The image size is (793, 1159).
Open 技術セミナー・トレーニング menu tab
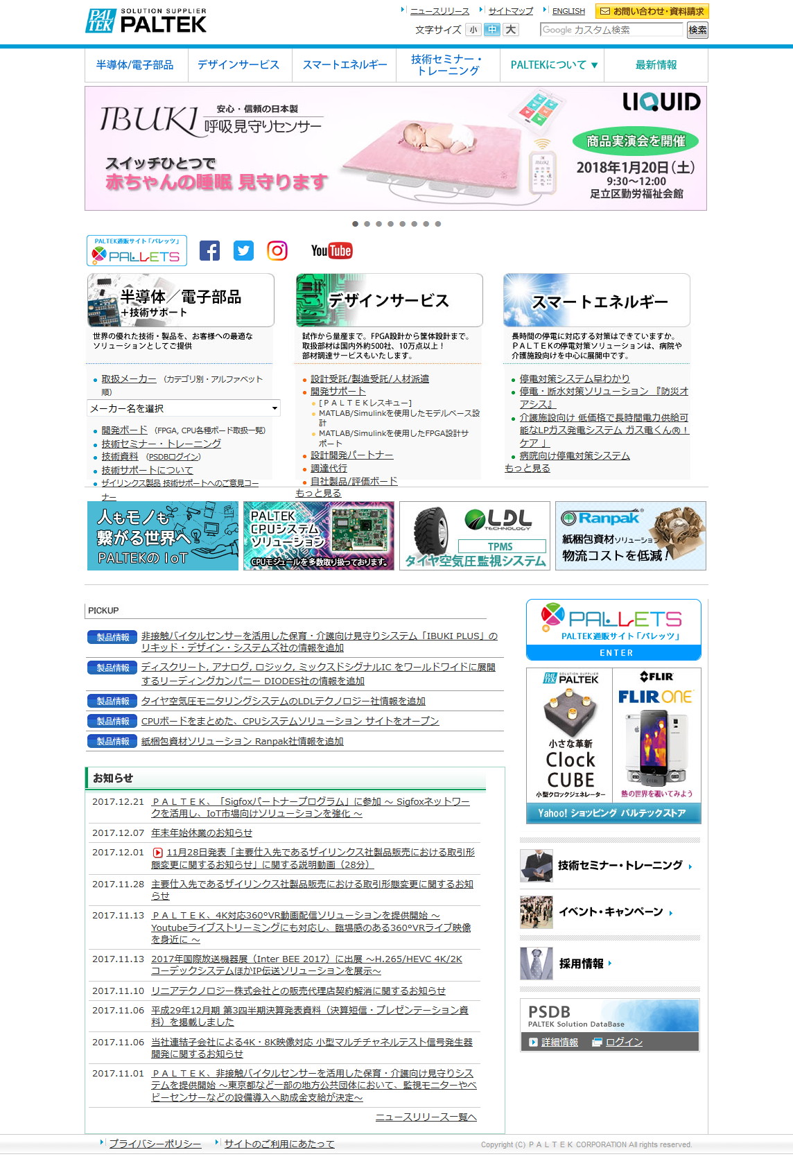pyautogui.click(x=448, y=65)
